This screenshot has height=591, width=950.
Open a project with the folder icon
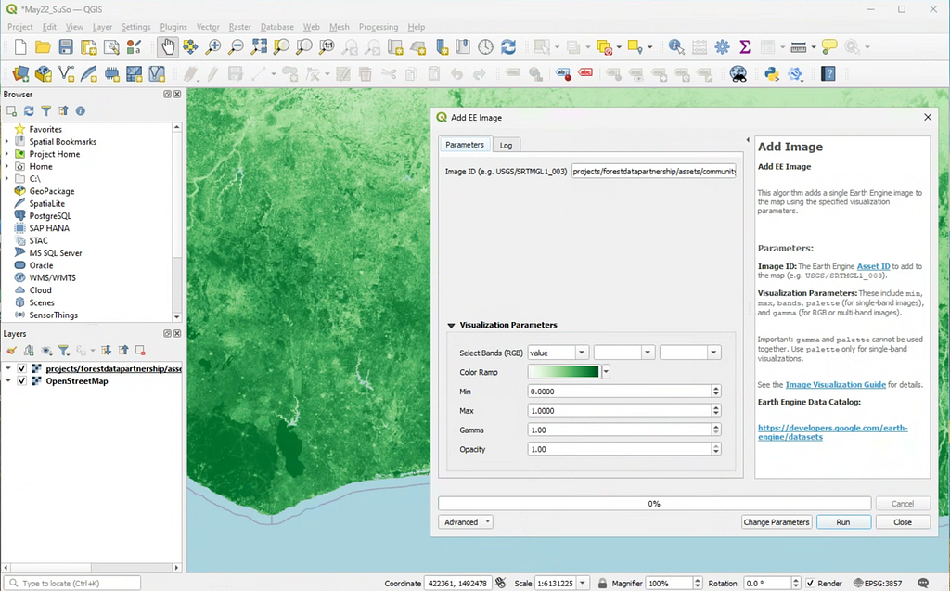[x=43, y=46]
